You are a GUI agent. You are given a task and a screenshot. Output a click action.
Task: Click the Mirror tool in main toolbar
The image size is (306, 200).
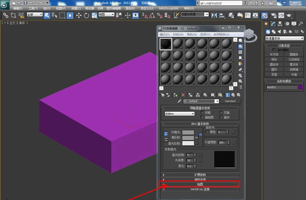214,15
